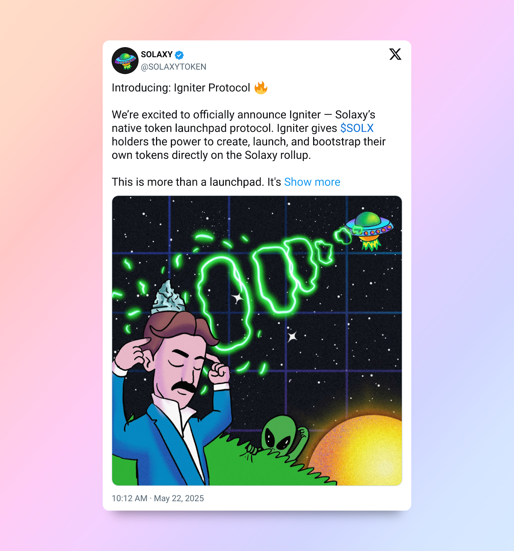The height and width of the screenshot is (551, 514).
Task: Expand the tweet with Show more
Action: click(312, 182)
